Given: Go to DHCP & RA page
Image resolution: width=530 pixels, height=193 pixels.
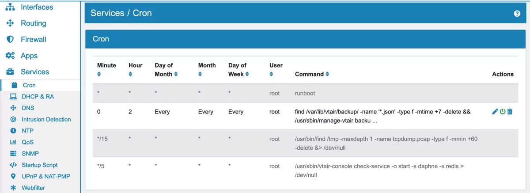Looking at the screenshot, I should click(x=38, y=96).
